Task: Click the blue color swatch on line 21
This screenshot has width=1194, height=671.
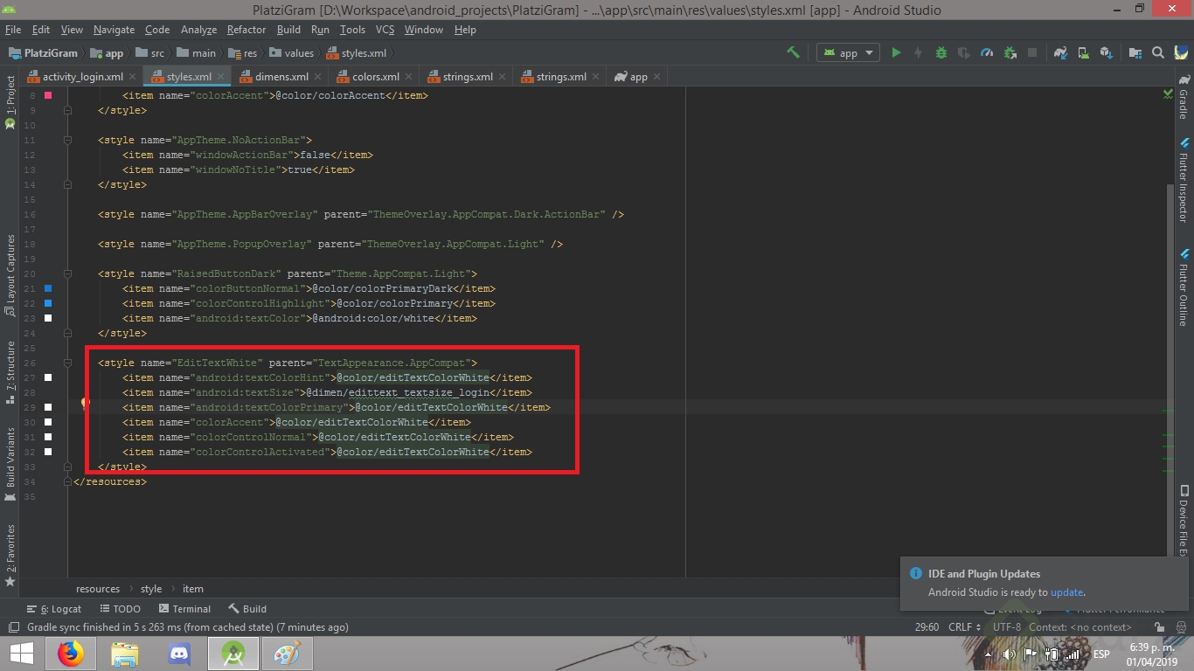Action: click(x=48, y=288)
